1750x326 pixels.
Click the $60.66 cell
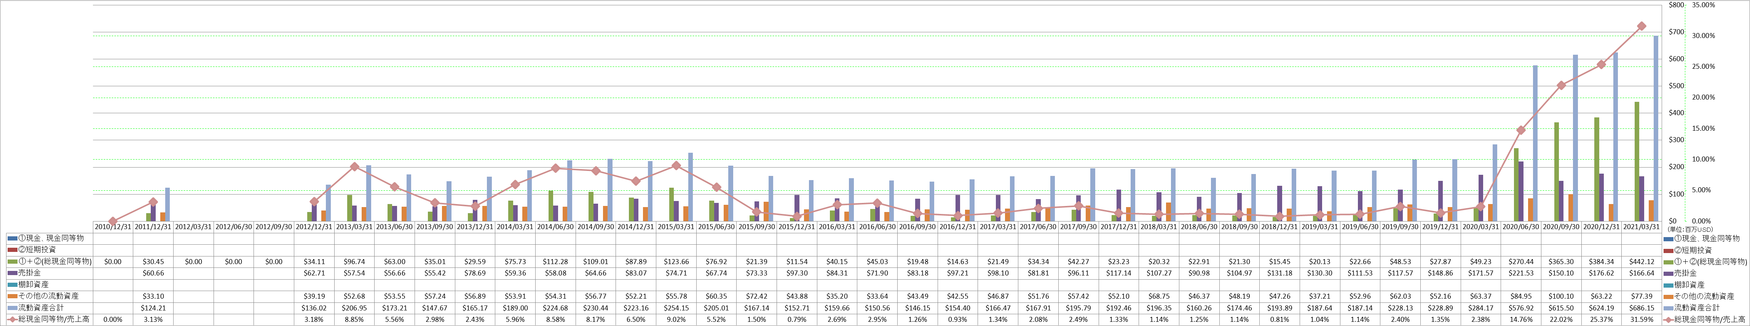(x=153, y=273)
